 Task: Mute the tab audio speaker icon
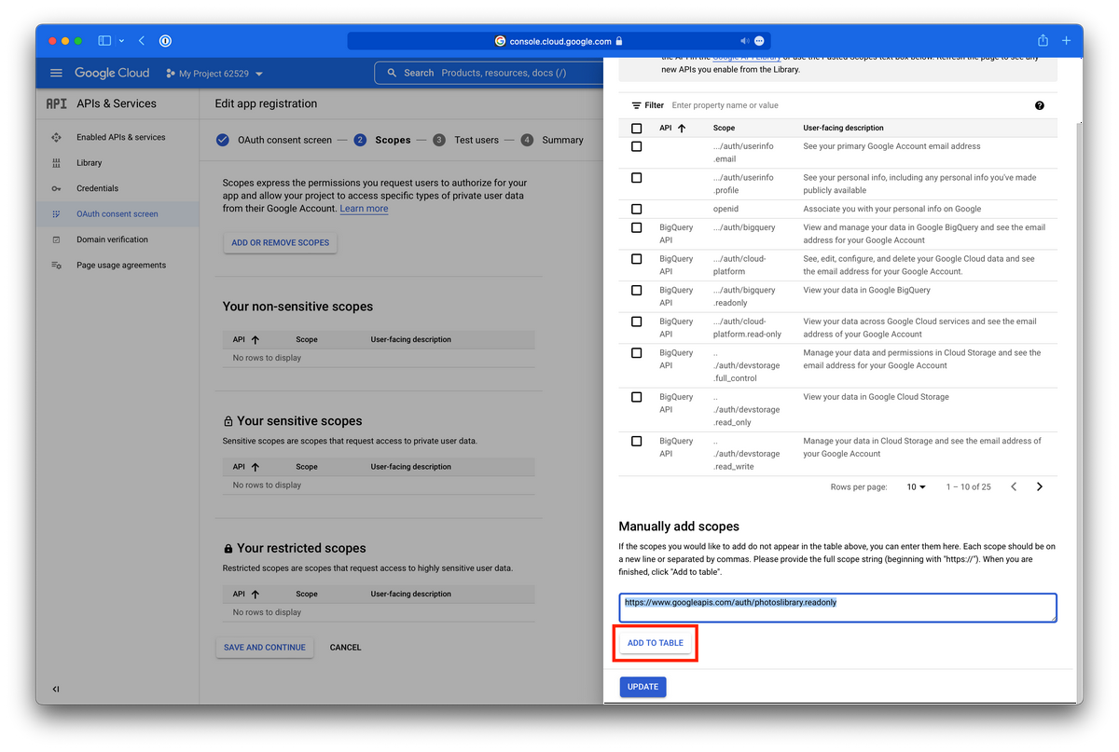pyautogui.click(x=744, y=41)
